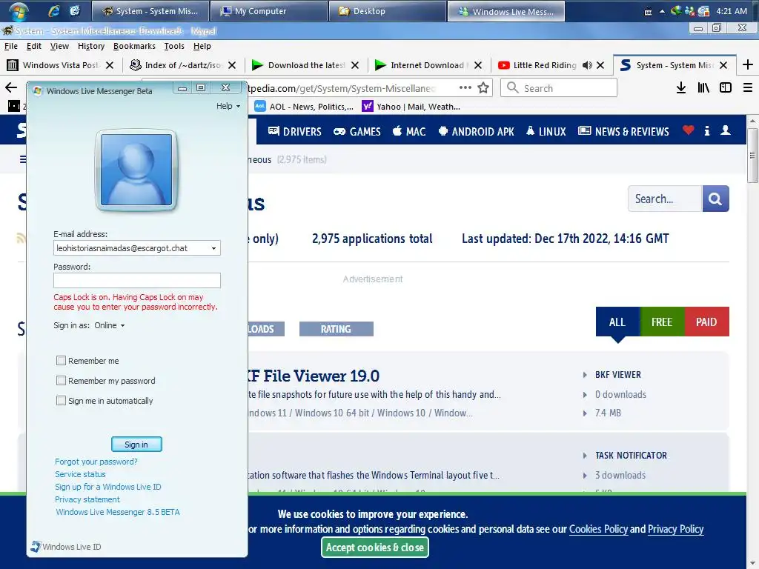Go back with the browser back arrow
The image size is (759, 569).
tap(10, 87)
